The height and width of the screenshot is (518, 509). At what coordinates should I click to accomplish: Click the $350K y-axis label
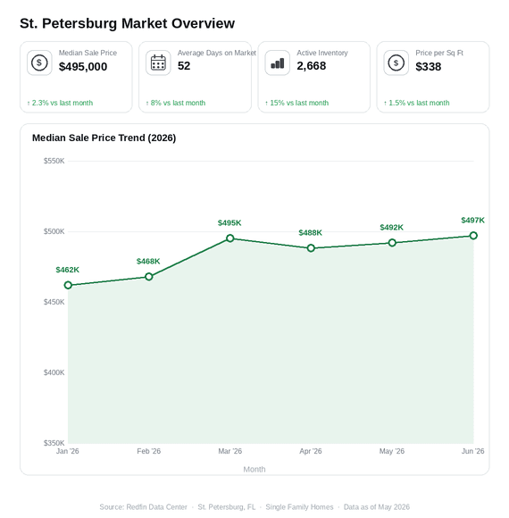click(54, 443)
